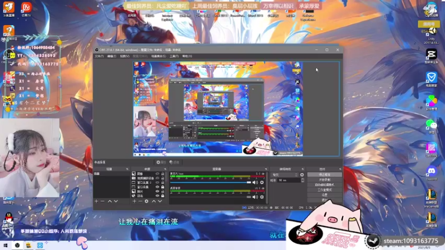This screenshot has height=250, width=445.
Task: Open the Windows Start menu
Action: 5,246
